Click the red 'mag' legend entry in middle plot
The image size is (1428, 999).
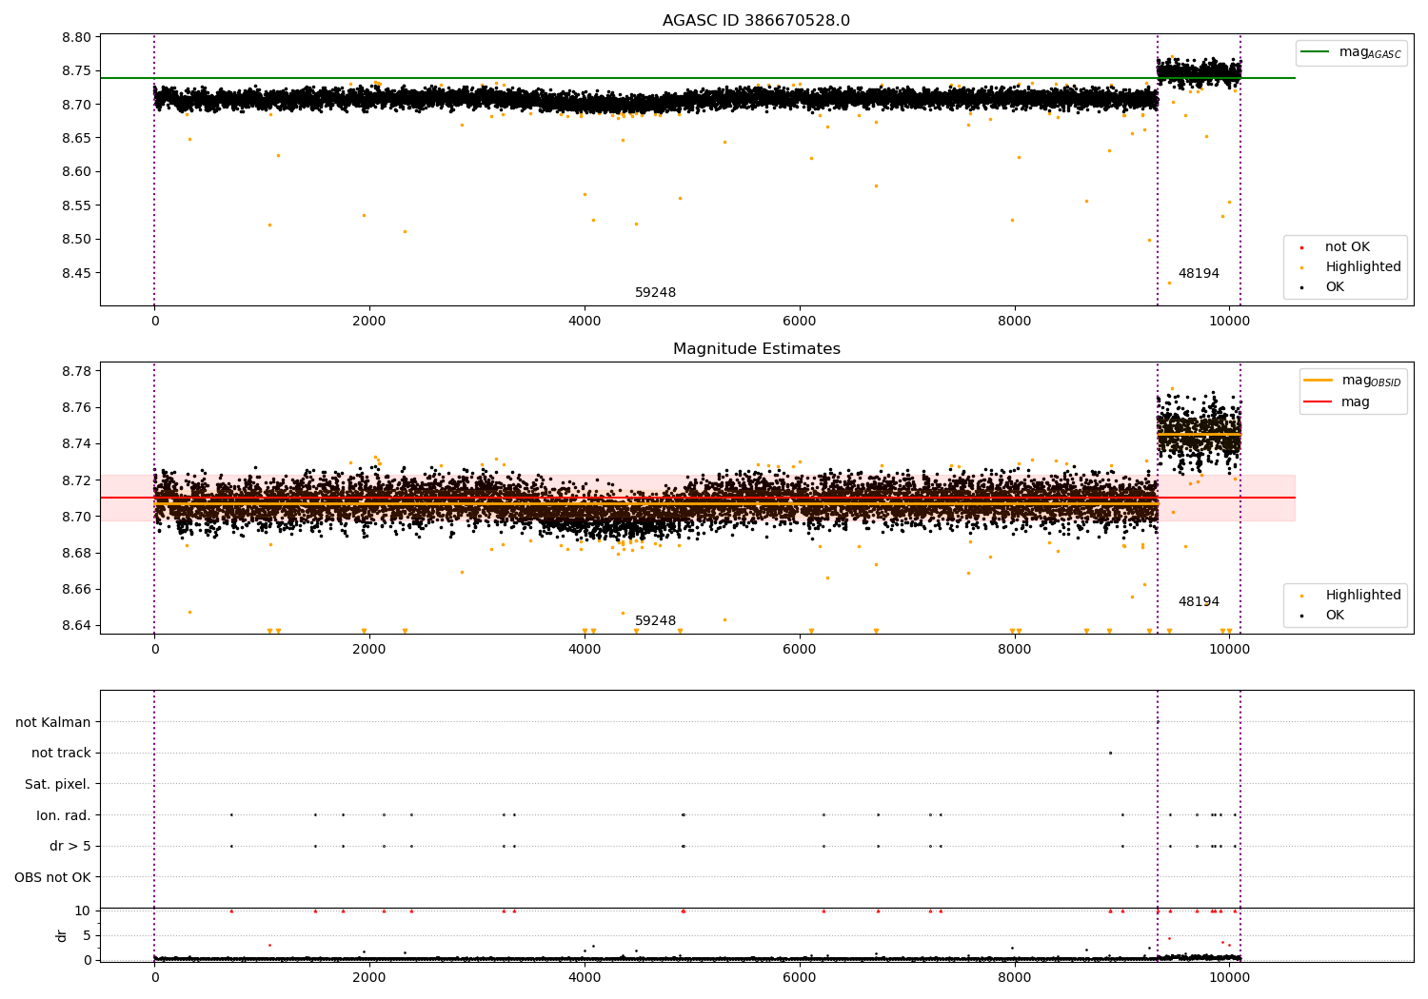(x=1338, y=402)
